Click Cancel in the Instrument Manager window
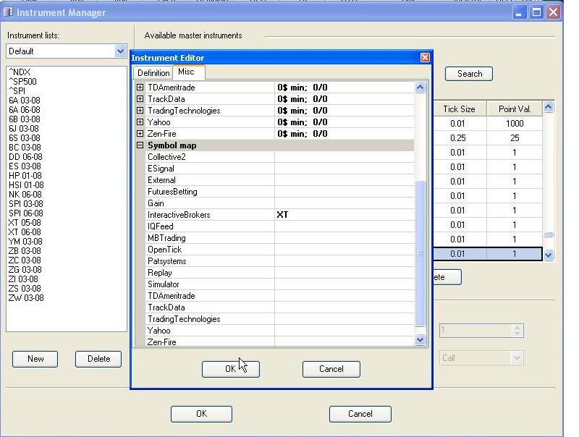 [x=360, y=414]
